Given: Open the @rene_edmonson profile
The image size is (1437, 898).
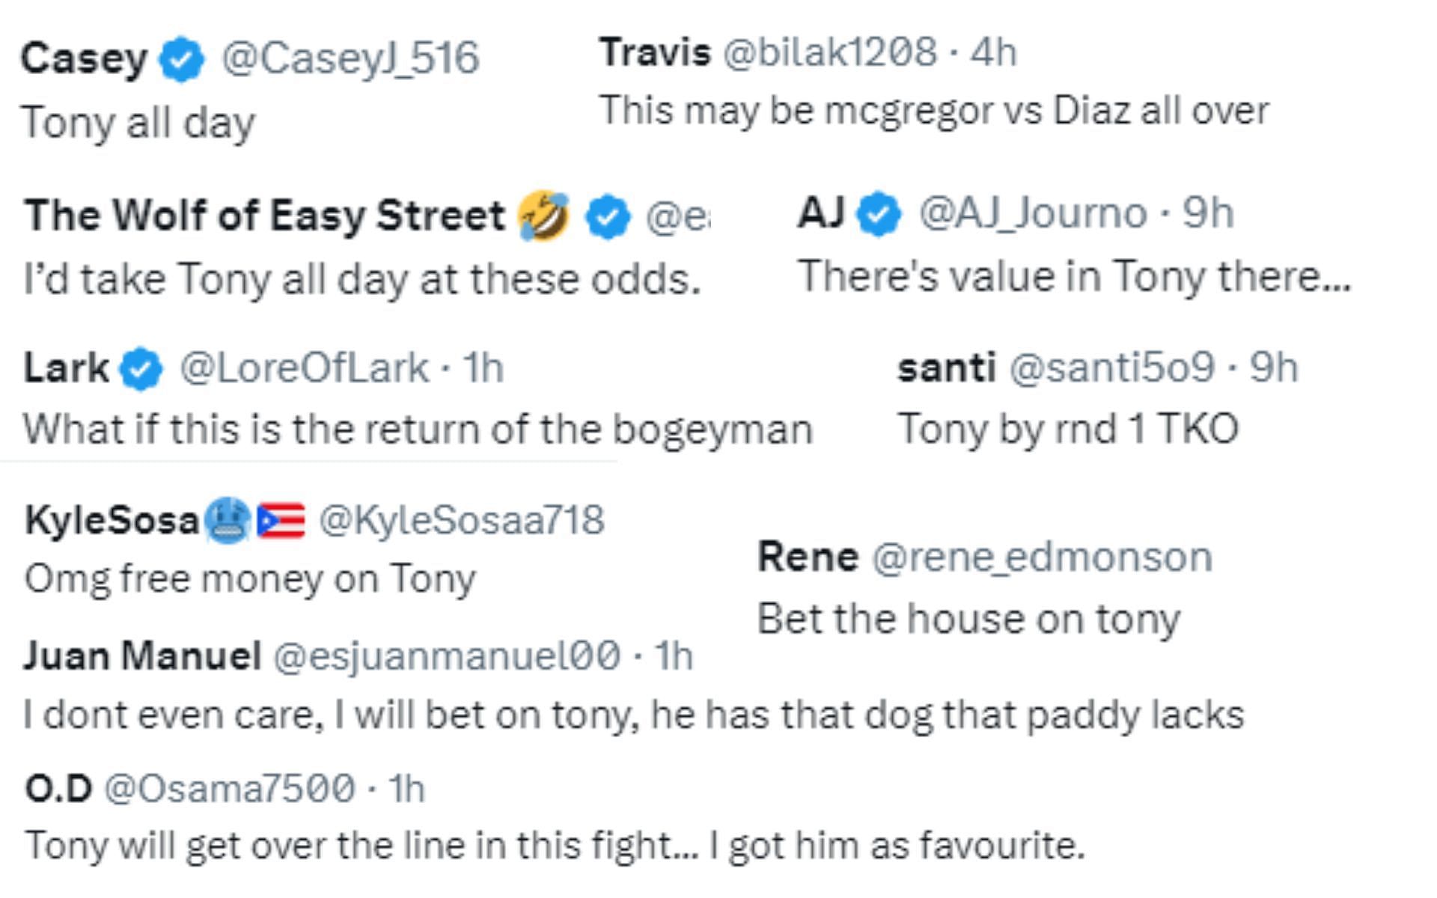Looking at the screenshot, I should point(1042,558).
